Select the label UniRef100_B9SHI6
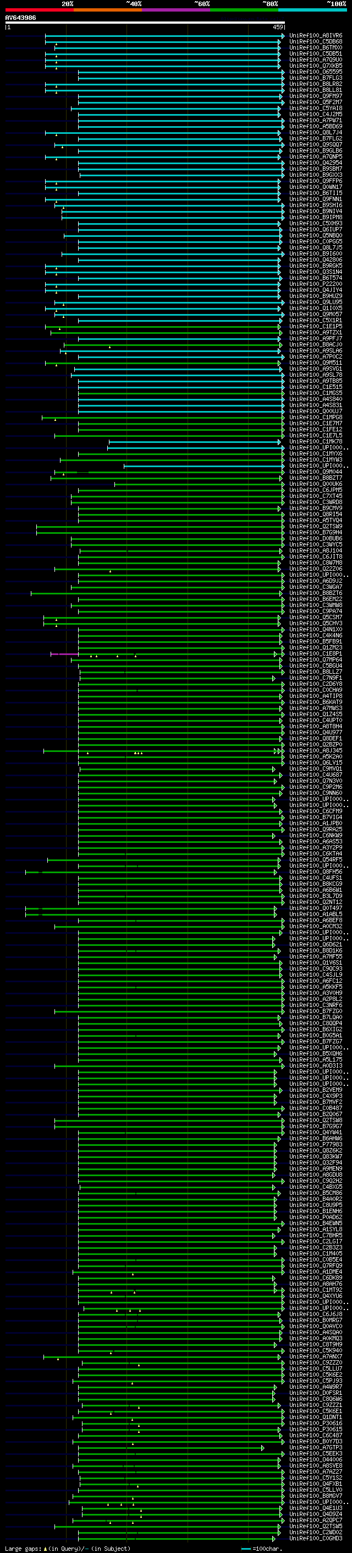The image size is (352, 1553). tap(316, 205)
